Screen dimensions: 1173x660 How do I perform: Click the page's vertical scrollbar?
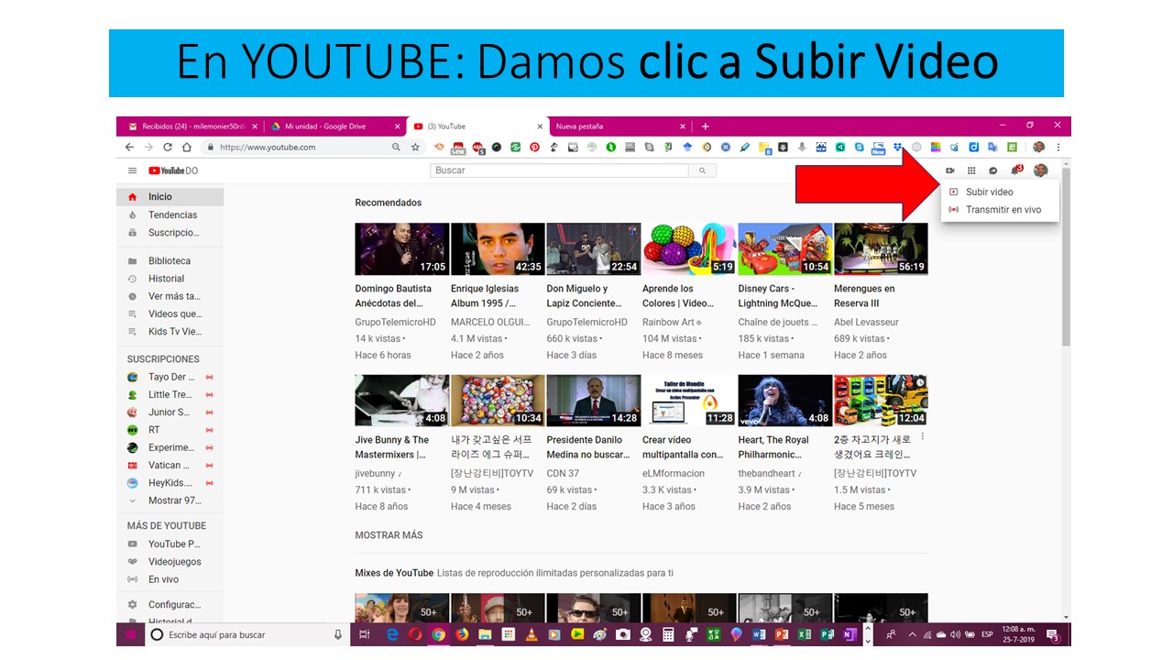click(x=1066, y=257)
